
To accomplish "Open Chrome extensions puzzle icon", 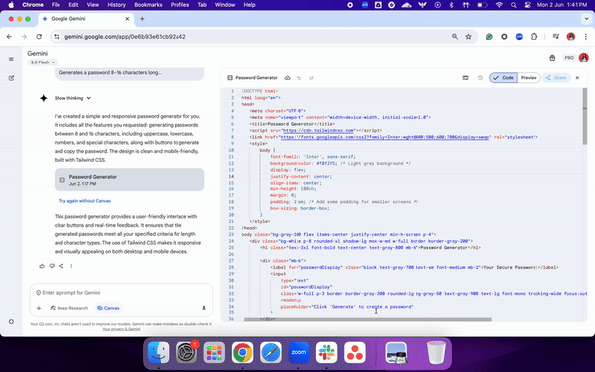I will pyautogui.click(x=534, y=37).
